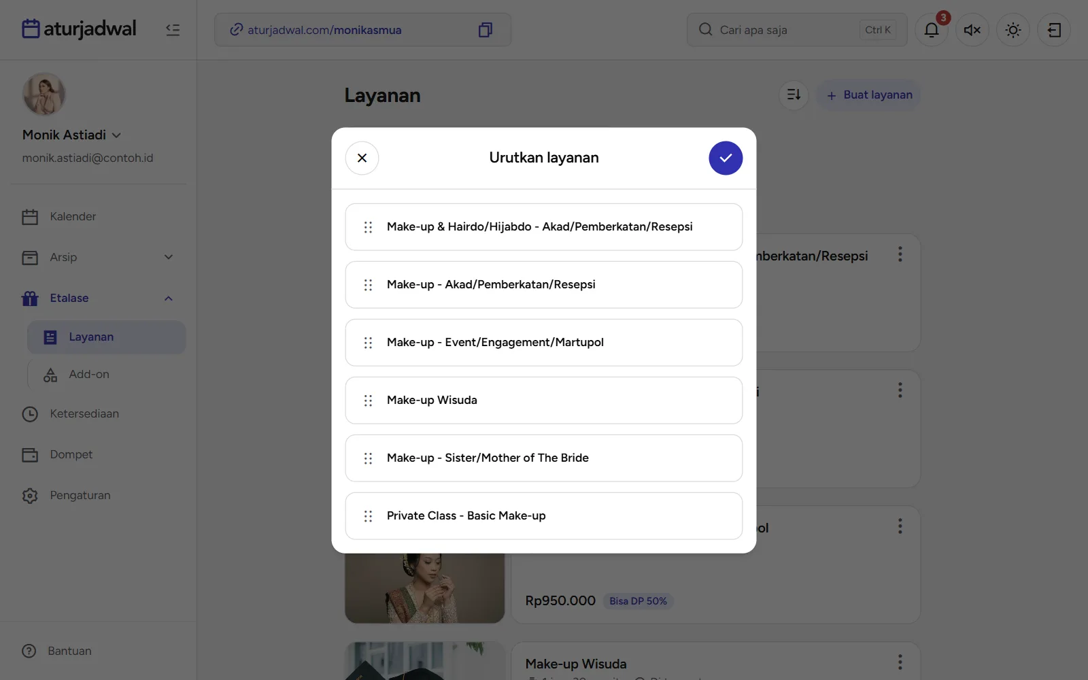Viewport: 1088px width, 680px height.
Task: Open kebab menu on Pemberkatan/Resepsi service card
Action: [x=900, y=254]
